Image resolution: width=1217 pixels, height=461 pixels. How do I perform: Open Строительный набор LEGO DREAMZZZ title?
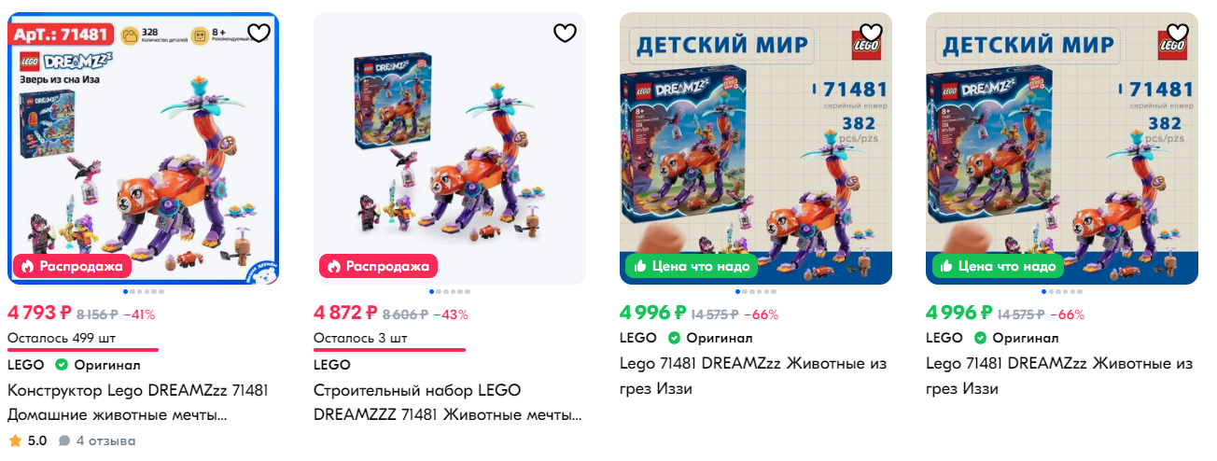click(448, 402)
